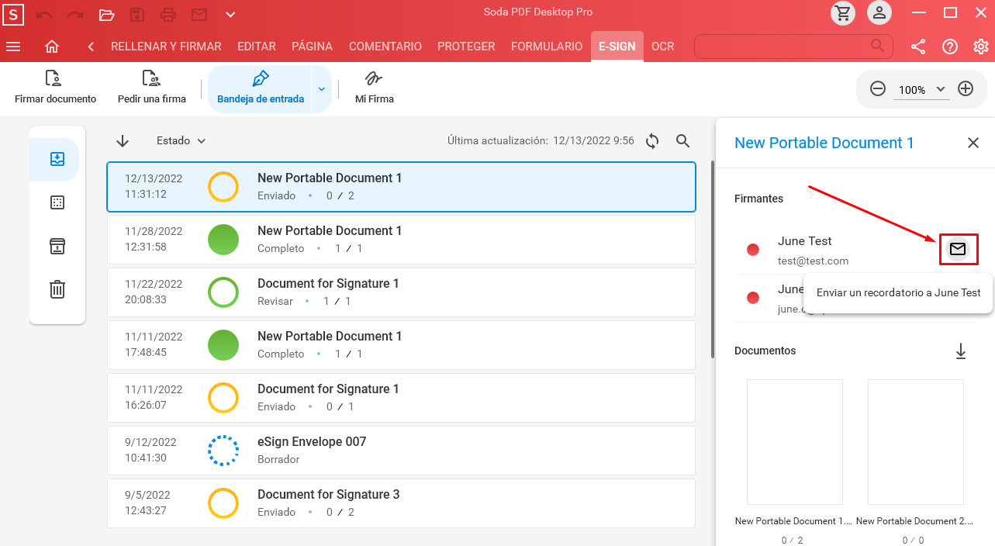
Task: Open the hamburger menu
Action: click(13, 47)
